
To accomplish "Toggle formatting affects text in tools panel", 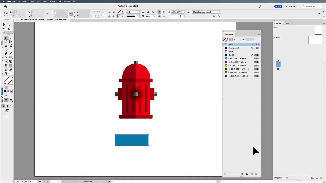I will (10, 88).
